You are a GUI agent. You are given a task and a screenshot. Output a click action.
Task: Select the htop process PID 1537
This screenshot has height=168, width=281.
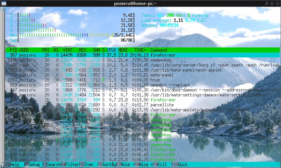(143, 80)
